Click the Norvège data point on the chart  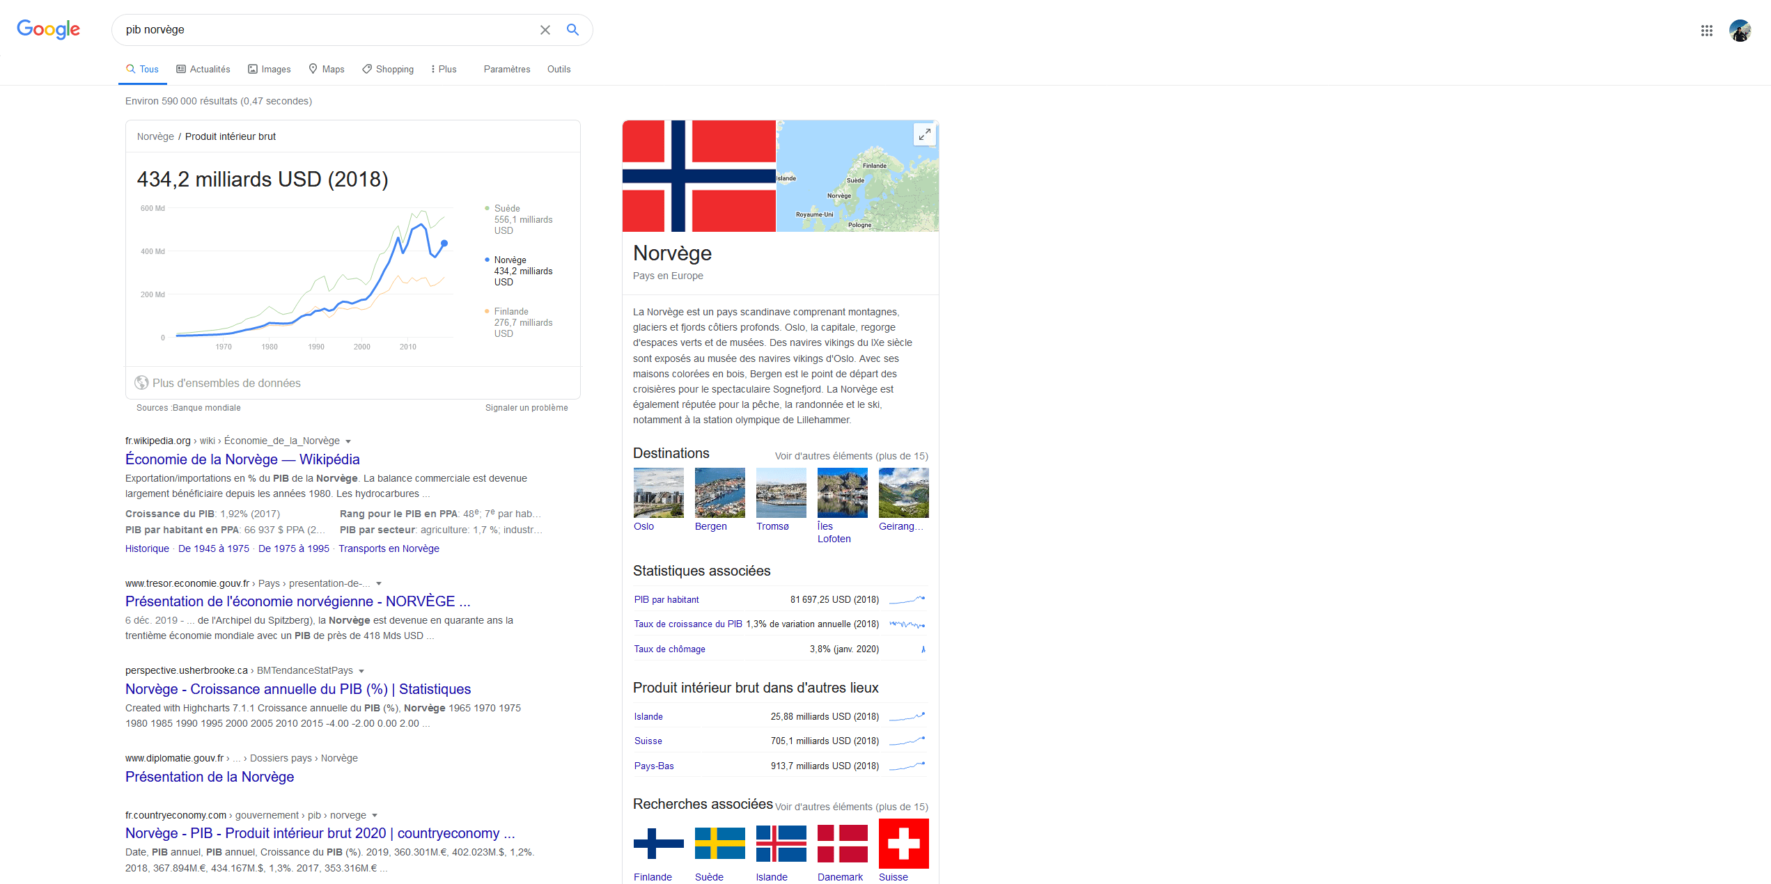(444, 243)
